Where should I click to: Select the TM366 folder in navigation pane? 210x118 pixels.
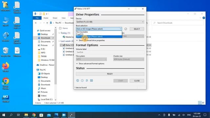pyautogui.click(x=44, y=56)
